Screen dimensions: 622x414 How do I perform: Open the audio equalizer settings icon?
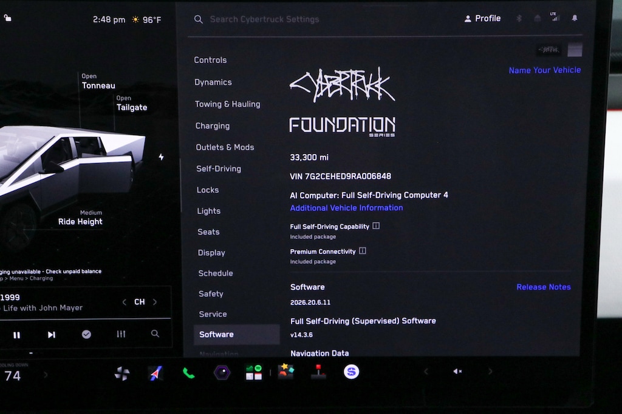[121, 334]
